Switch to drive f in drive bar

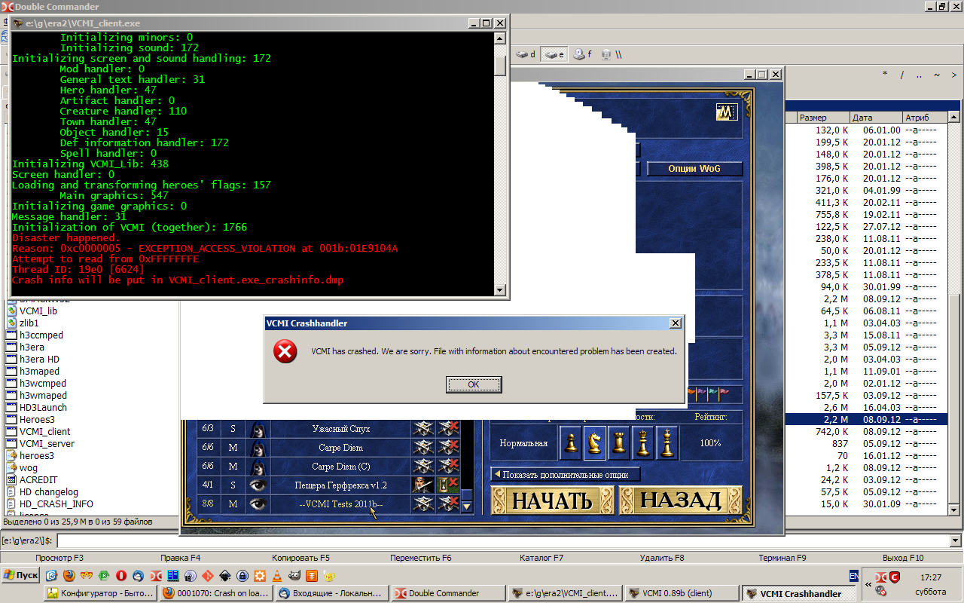tap(582, 54)
